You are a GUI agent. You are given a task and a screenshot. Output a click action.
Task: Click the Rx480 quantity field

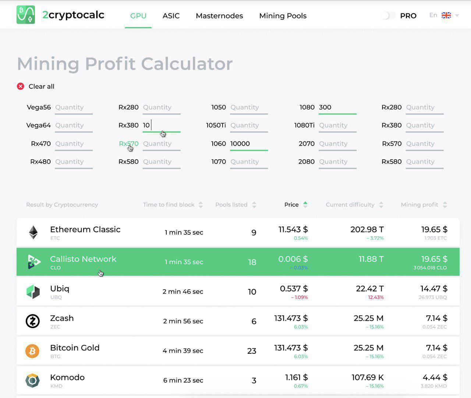tap(74, 162)
